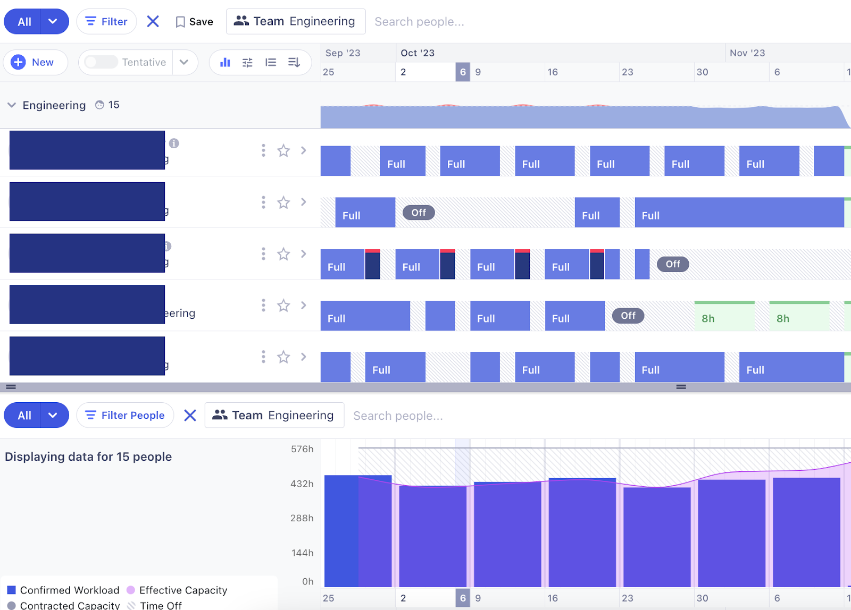This screenshot has height=610, width=851.
Task: Open the sliders settings icon in the view toolbar
Action: click(247, 62)
